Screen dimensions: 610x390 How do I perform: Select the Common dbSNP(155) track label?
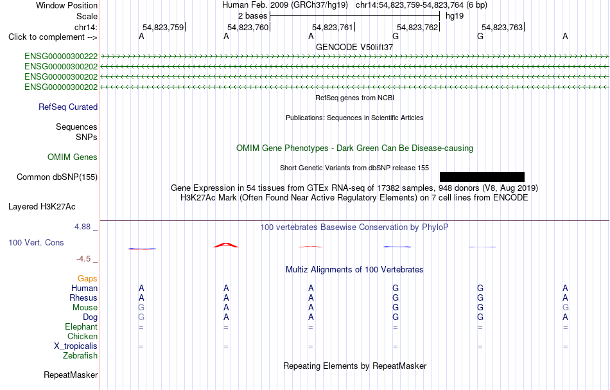click(57, 177)
